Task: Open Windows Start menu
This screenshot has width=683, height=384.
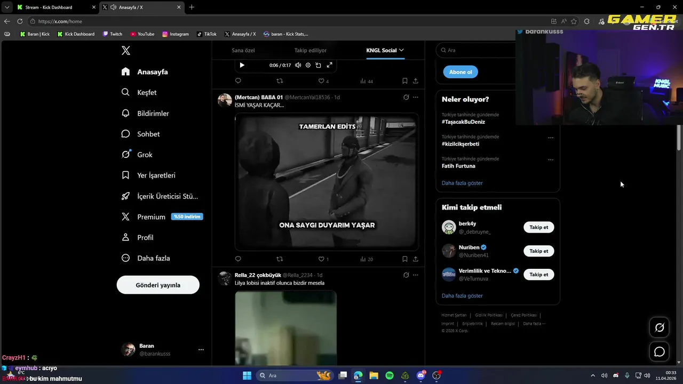Action: (x=247, y=375)
